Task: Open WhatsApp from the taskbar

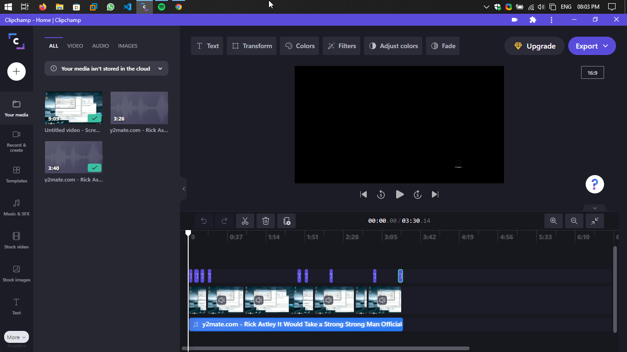Action: pyautogui.click(x=111, y=7)
